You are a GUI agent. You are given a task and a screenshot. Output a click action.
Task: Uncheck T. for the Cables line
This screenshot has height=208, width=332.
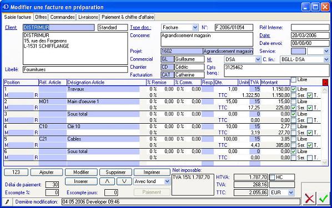coord(310,145)
